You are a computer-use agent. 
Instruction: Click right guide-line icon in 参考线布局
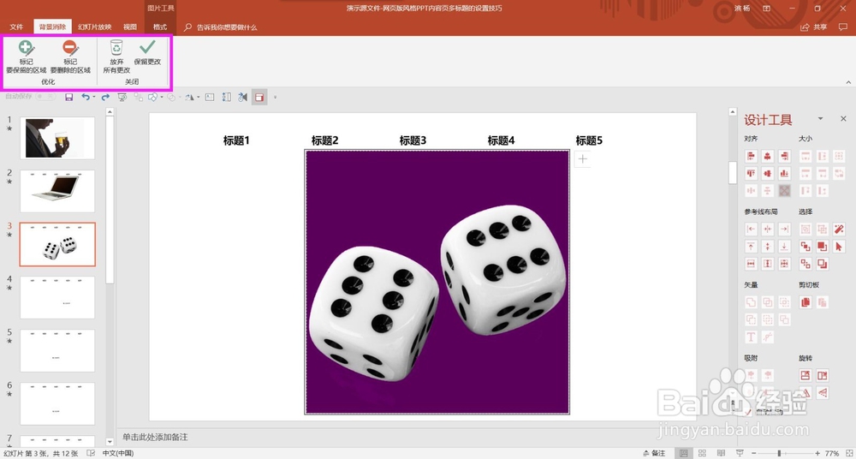point(784,229)
